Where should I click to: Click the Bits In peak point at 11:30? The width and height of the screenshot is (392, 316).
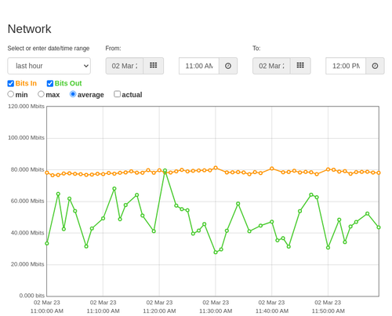point(216,168)
